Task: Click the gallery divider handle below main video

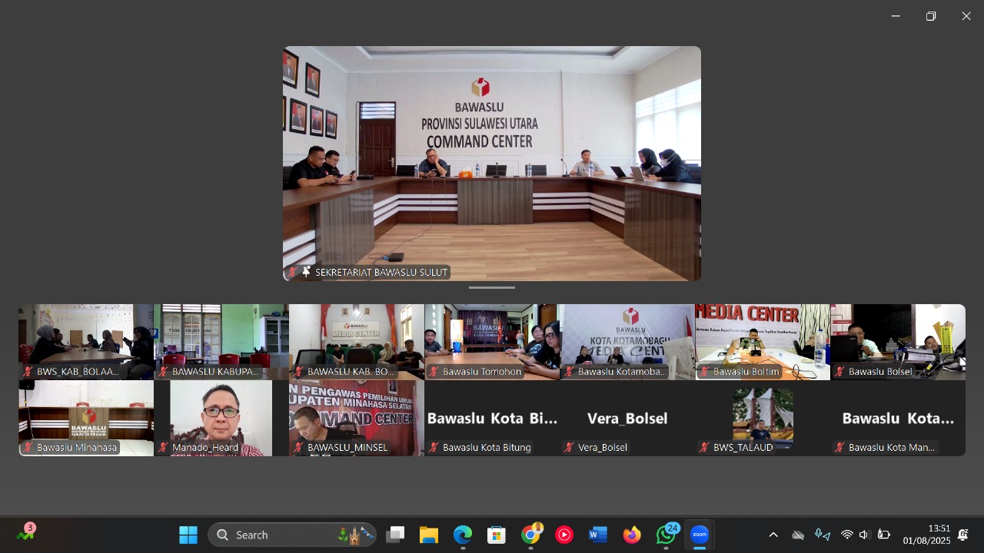Action: [492, 287]
